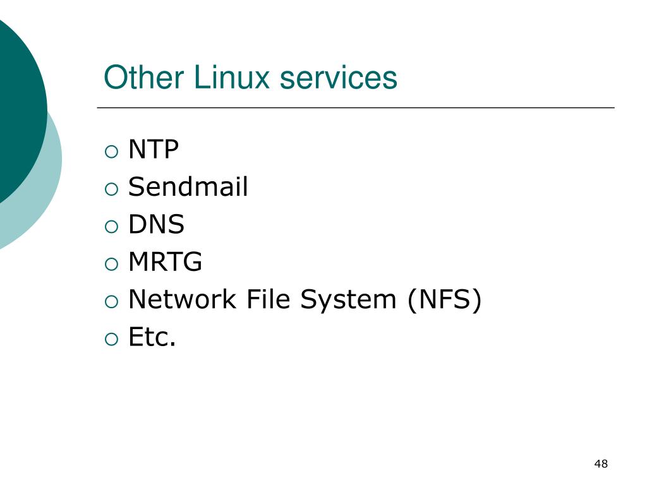The height and width of the screenshot is (485, 647).
Task: Click the Network File System text
Action: coord(262,299)
